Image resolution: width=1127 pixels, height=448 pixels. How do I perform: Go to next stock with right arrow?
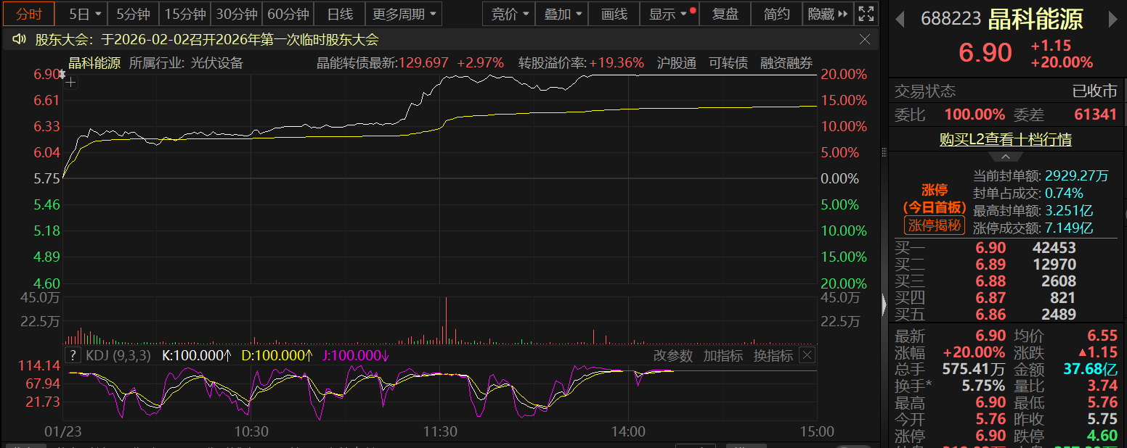click(x=1112, y=20)
